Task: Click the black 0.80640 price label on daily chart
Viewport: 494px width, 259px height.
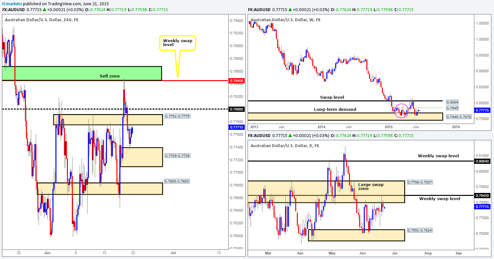Action: pyautogui.click(x=483, y=161)
